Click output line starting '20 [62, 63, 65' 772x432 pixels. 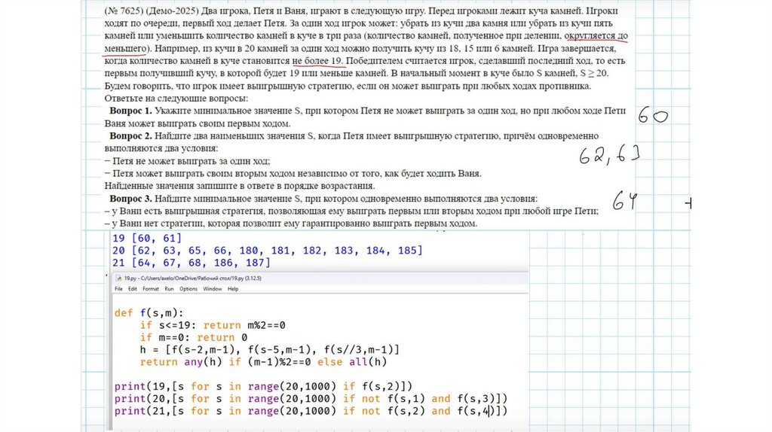pos(268,251)
